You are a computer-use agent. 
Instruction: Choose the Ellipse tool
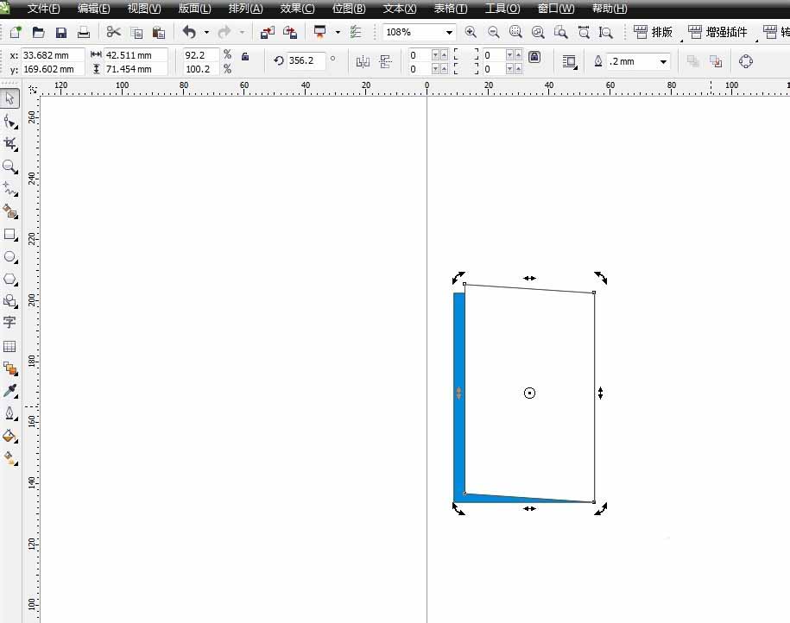(x=9, y=256)
